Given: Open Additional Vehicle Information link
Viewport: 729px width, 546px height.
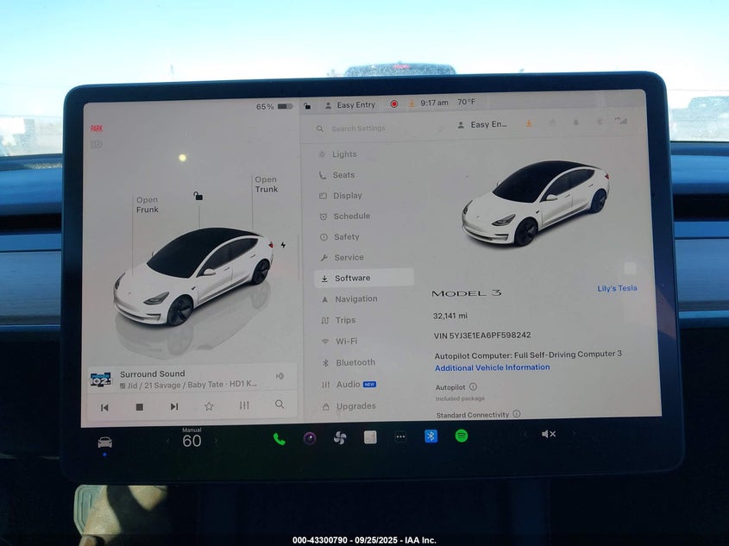Looking at the screenshot, I should tap(492, 367).
